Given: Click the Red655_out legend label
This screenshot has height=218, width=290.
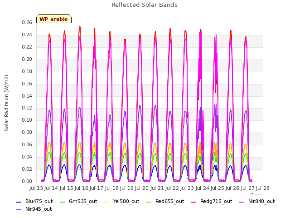Looking at the screenshot, I should pos(169,201).
